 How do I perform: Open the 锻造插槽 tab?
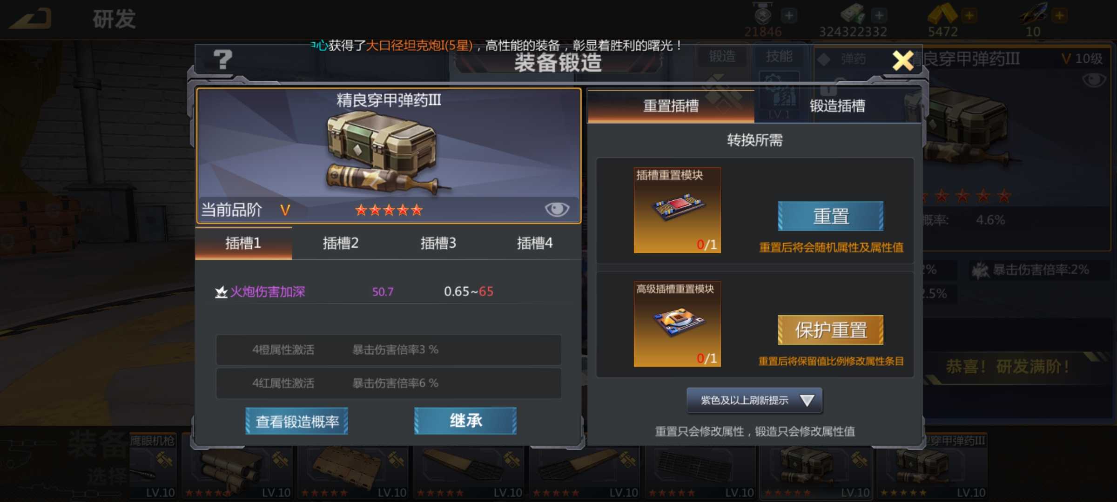[x=837, y=106]
